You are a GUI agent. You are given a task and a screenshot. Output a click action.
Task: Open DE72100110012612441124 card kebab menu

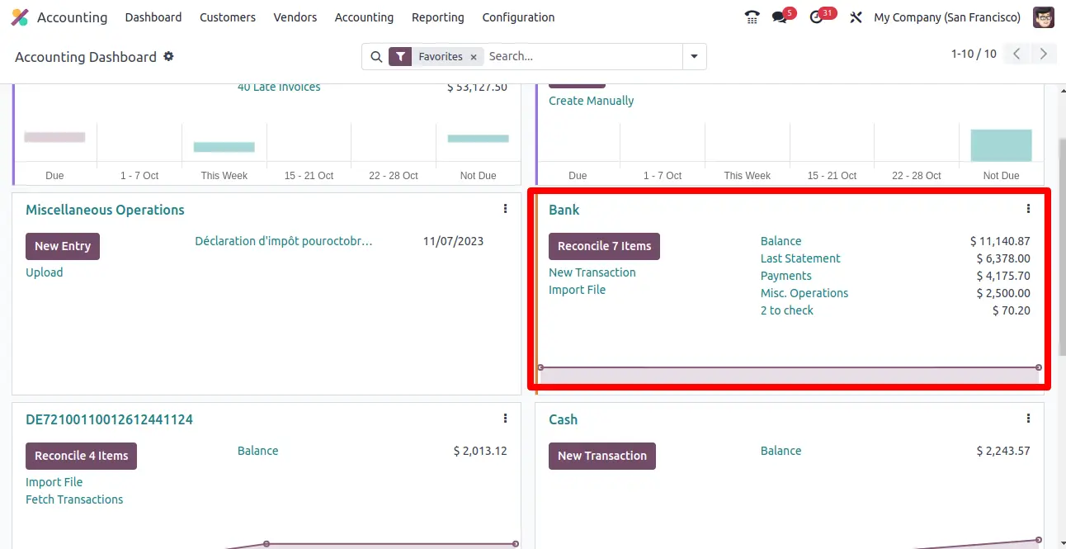click(x=505, y=419)
